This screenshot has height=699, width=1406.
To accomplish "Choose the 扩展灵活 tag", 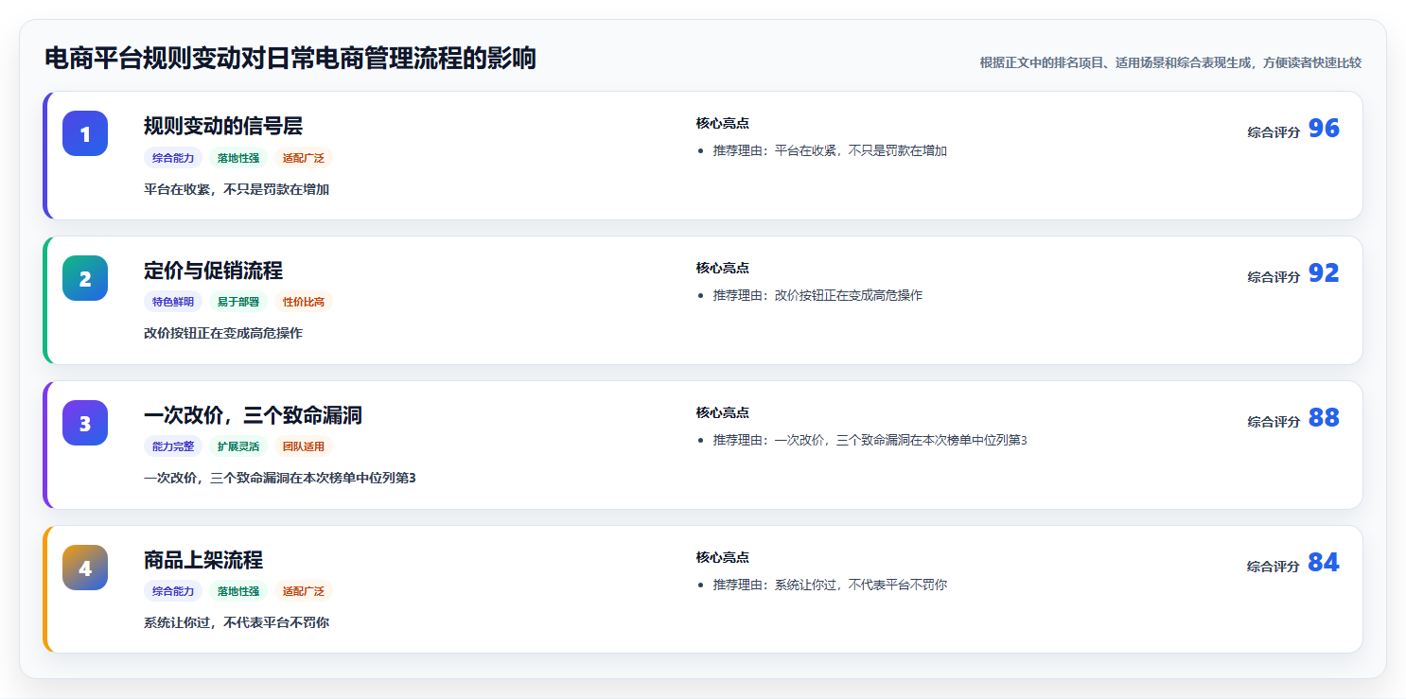I will click(x=238, y=447).
